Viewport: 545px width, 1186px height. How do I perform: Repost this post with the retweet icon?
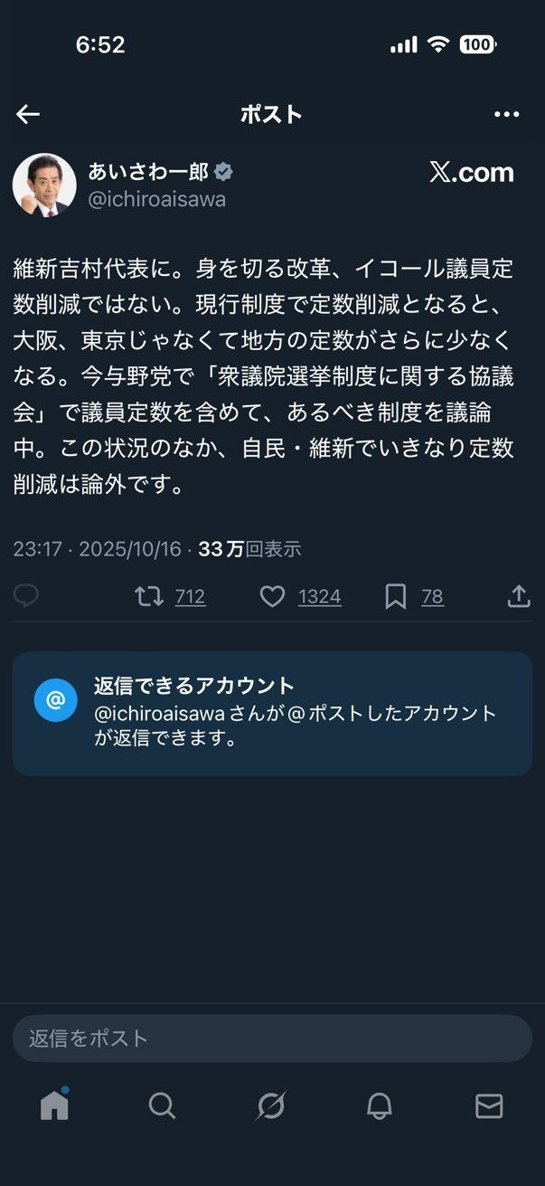(x=148, y=596)
